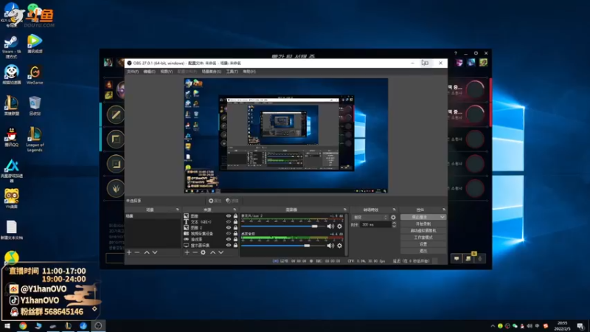Pop out the Scenes dock panel
This screenshot has width=590, height=332.
click(x=177, y=210)
